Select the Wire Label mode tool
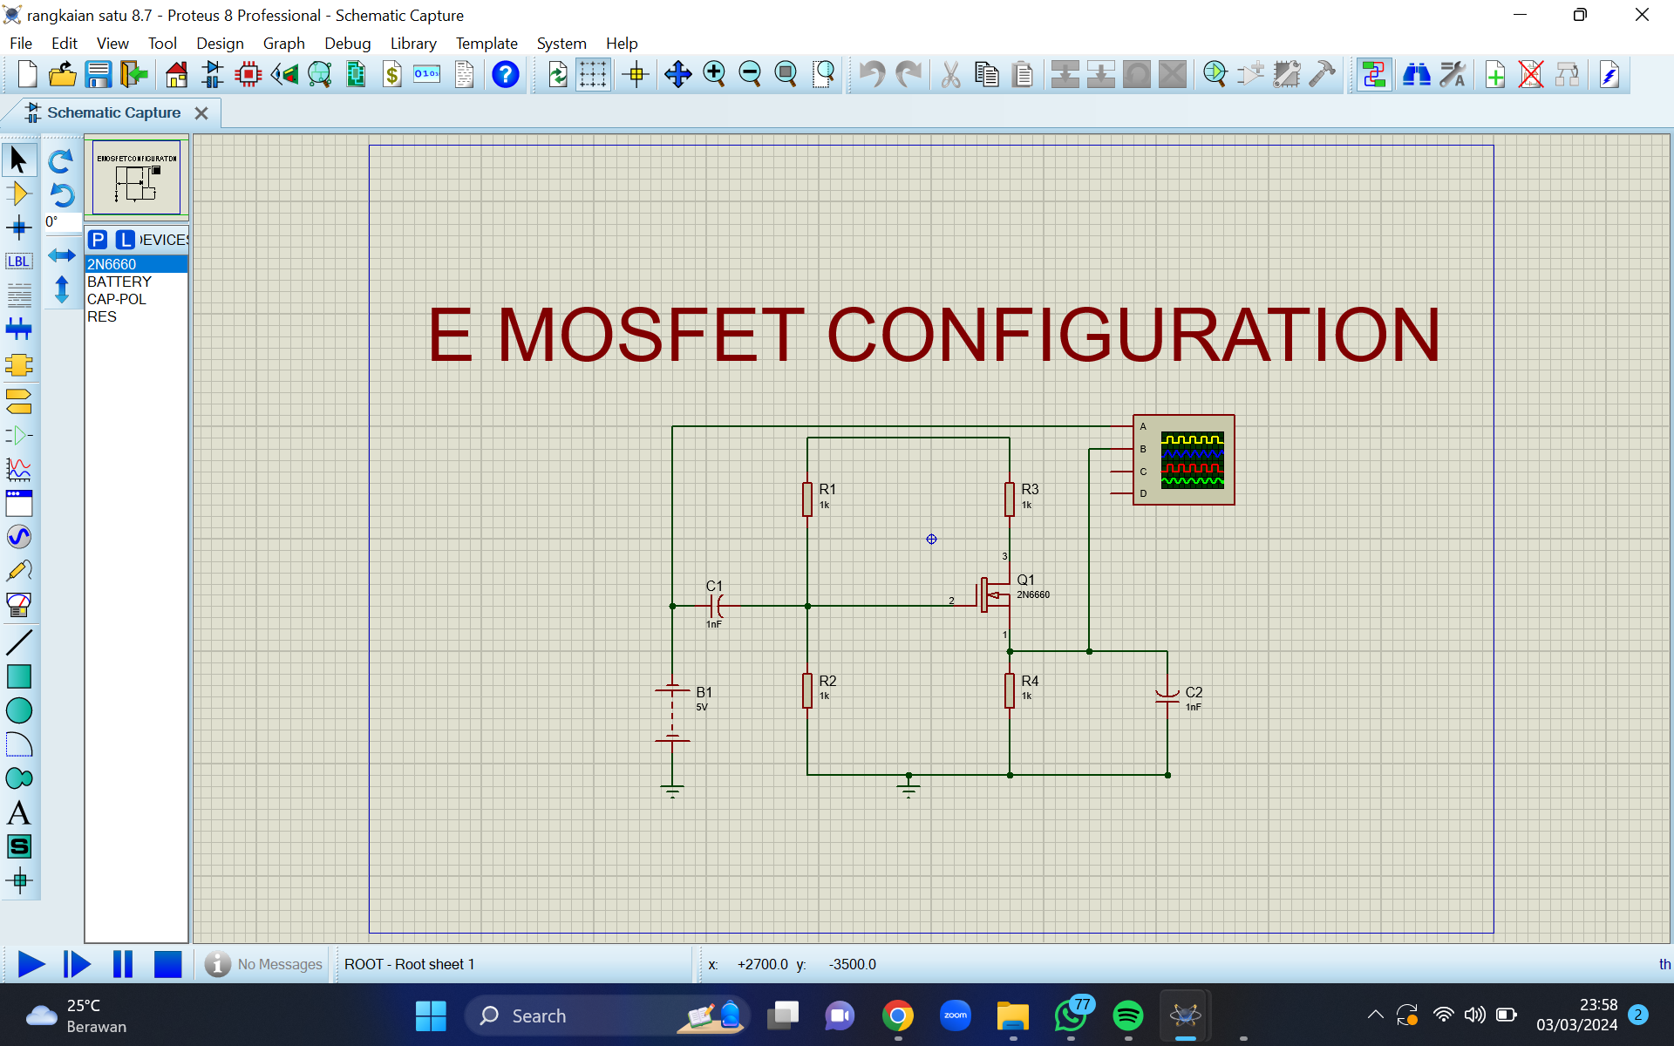1674x1046 pixels. 18,261
